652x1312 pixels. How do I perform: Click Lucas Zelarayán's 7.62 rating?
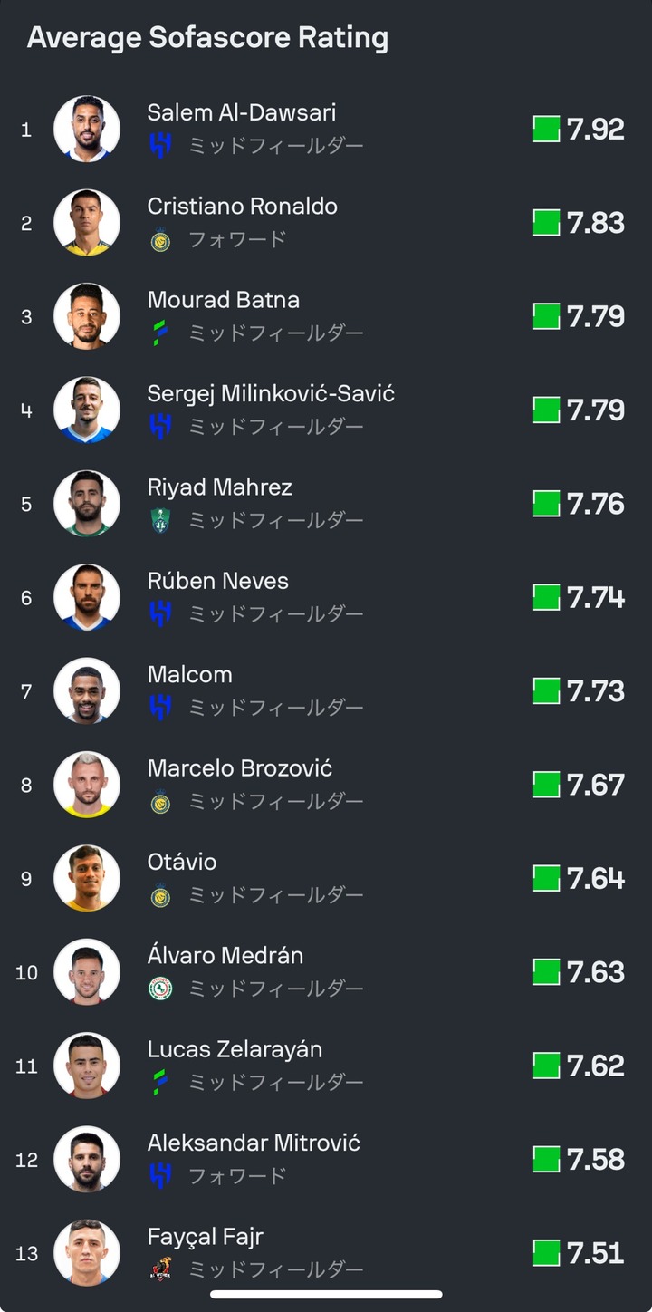596,1066
